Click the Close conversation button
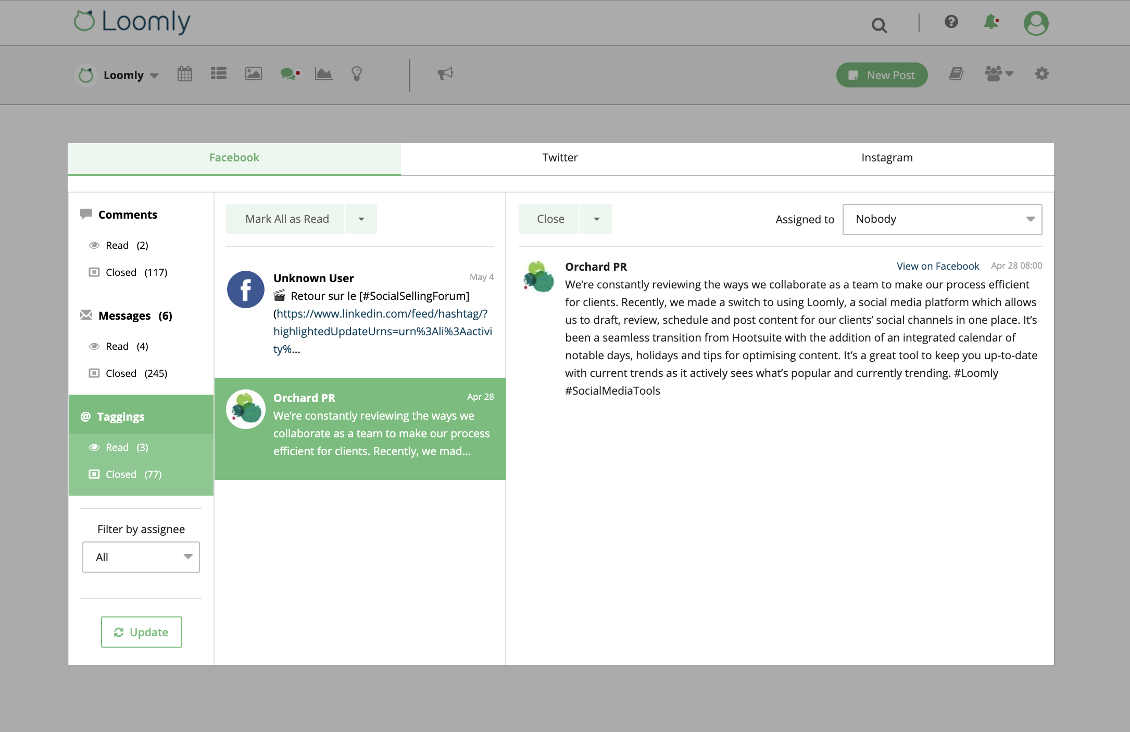The width and height of the screenshot is (1130, 732). (549, 219)
